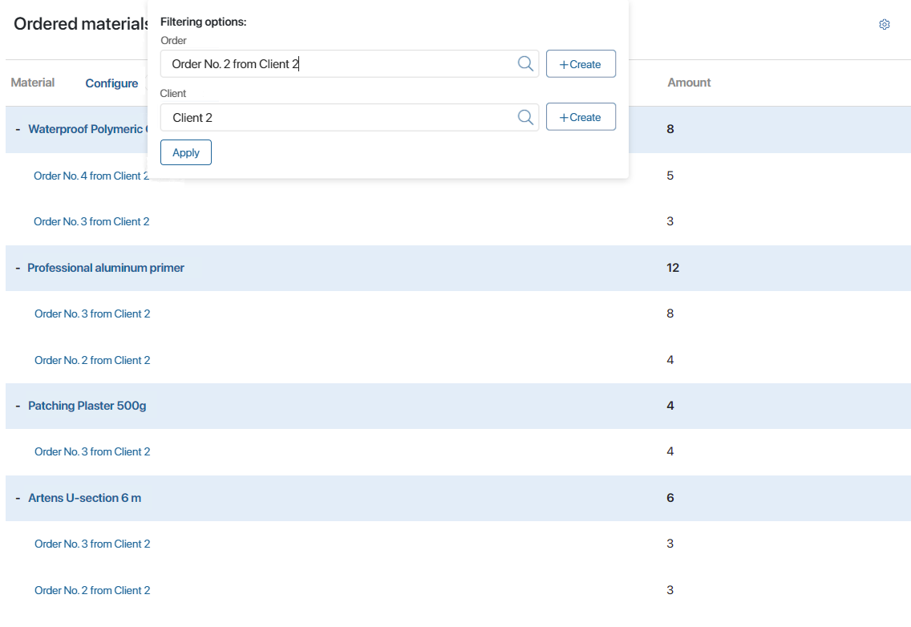This screenshot has height=627, width=911.
Task: Click the Client field search magnifier
Action: (x=525, y=117)
